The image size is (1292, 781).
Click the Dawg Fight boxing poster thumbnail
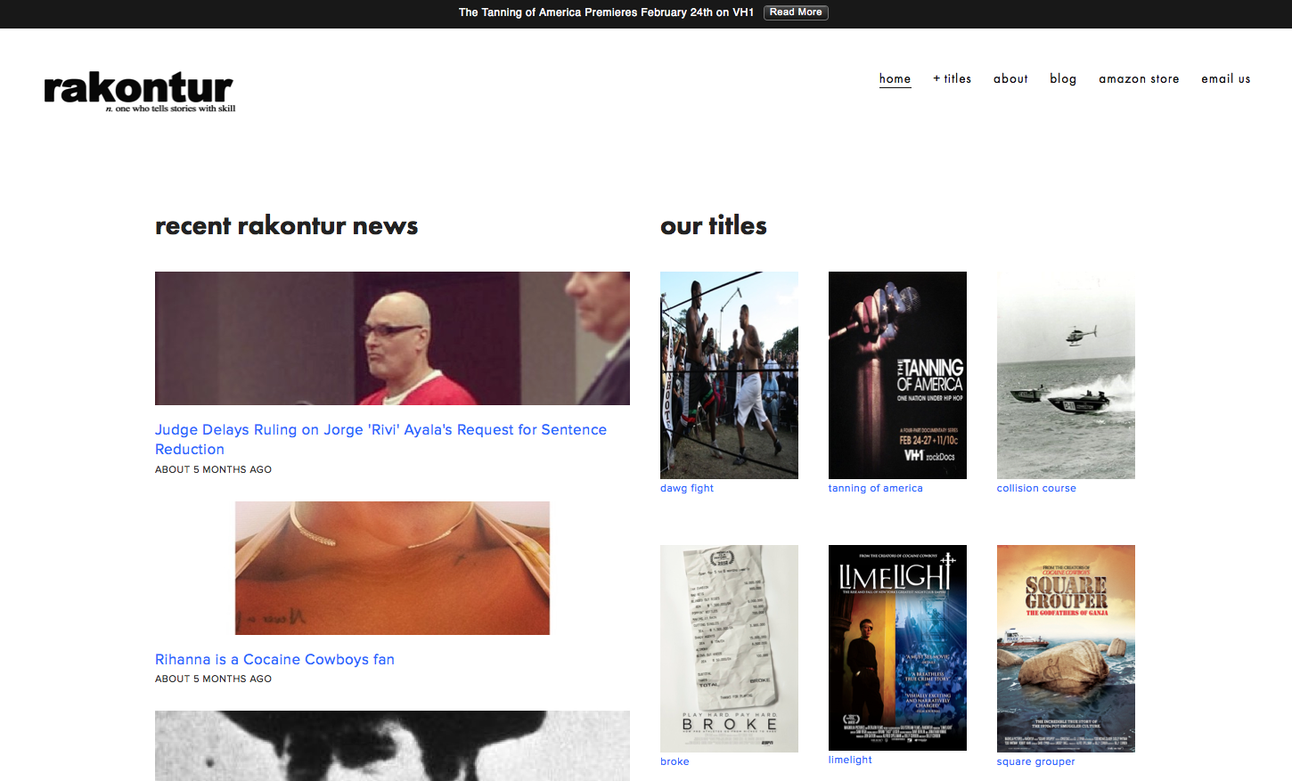coord(729,375)
